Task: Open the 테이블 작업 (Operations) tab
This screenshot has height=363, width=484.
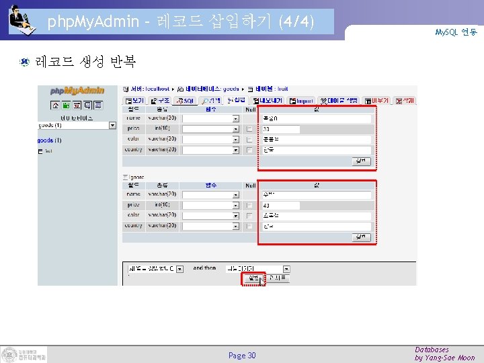Action: coord(339,101)
